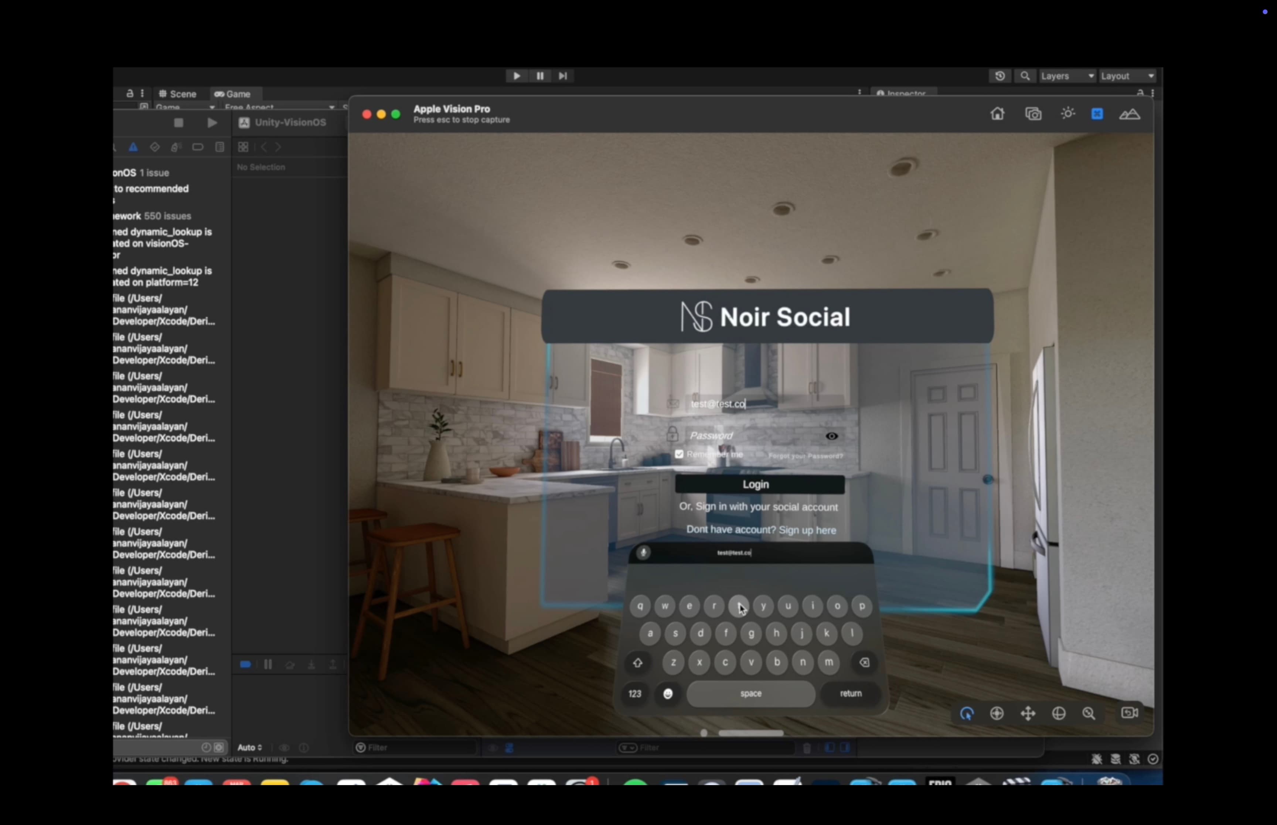Open the lighting sun icon in the simulator toolbar
The height and width of the screenshot is (825, 1277).
tap(1067, 114)
